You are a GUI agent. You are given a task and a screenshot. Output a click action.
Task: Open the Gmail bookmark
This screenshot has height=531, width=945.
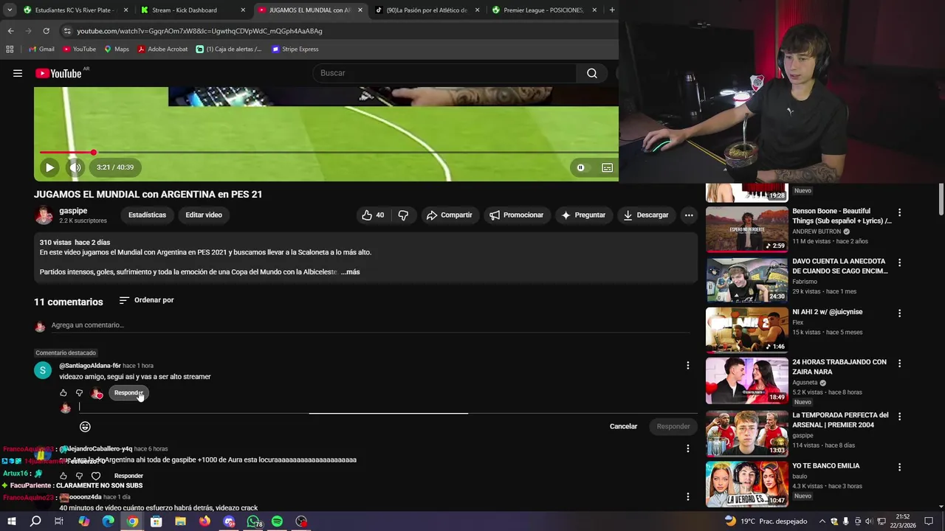click(x=41, y=49)
